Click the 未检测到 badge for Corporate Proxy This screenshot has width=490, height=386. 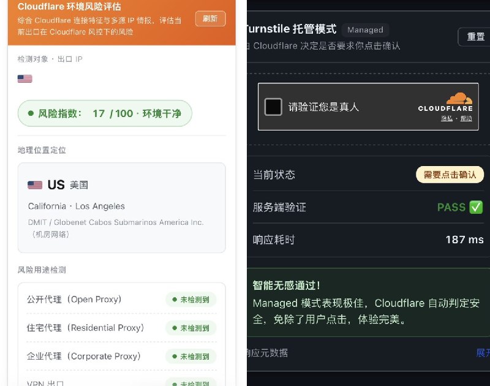pos(191,357)
